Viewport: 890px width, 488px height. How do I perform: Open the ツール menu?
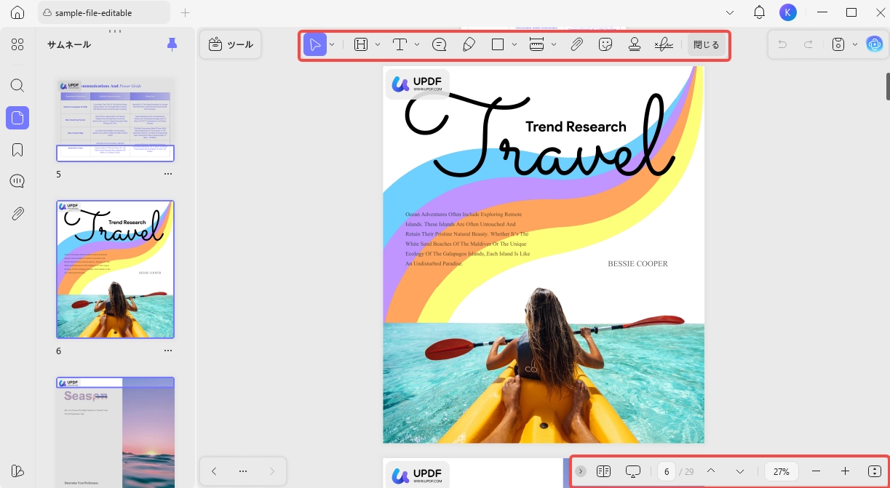pyautogui.click(x=231, y=44)
